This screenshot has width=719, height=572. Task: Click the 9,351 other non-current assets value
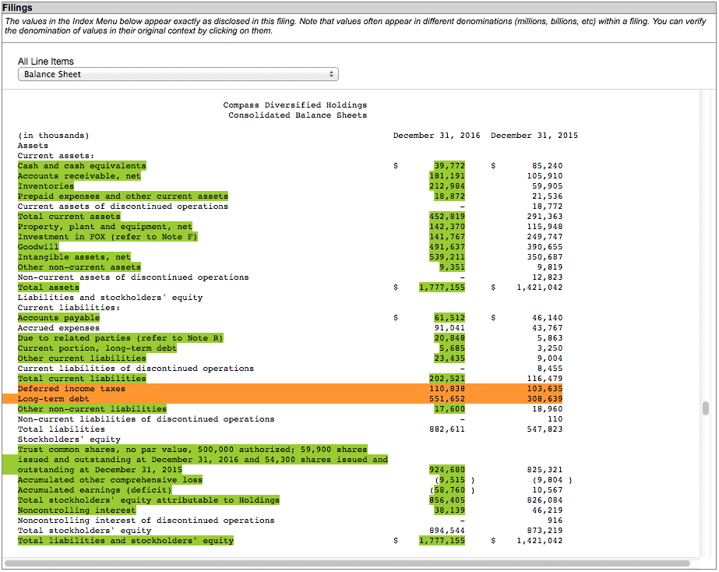452,267
